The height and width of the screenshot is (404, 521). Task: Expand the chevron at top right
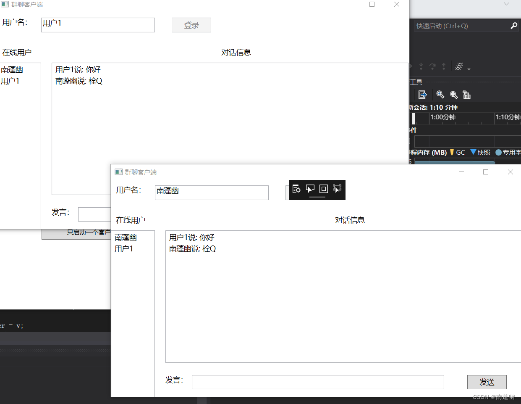tap(506, 4)
